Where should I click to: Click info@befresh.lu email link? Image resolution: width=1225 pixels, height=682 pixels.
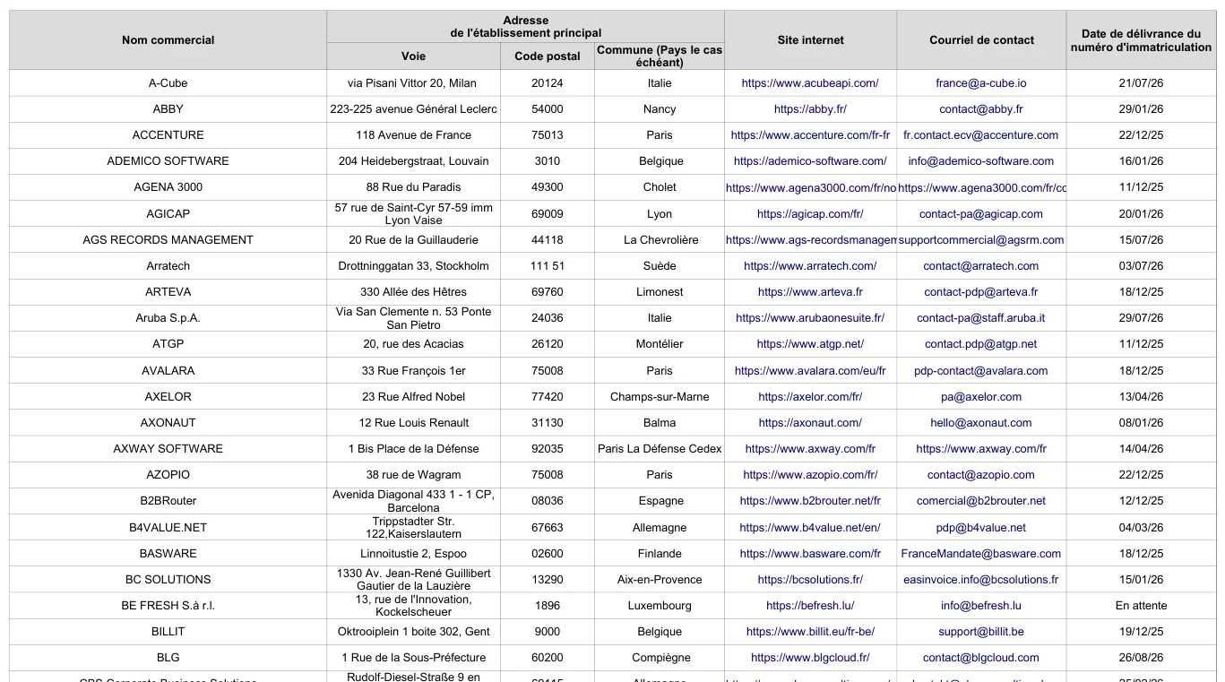point(981,606)
